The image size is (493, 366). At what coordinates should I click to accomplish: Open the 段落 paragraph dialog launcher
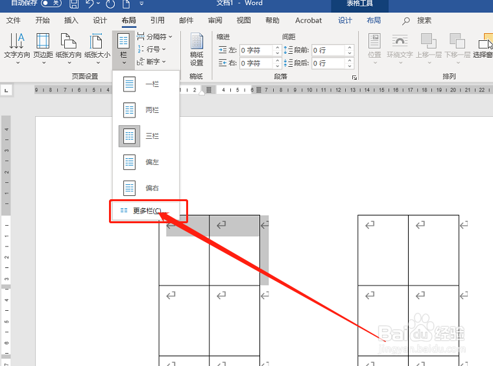point(354,77)
